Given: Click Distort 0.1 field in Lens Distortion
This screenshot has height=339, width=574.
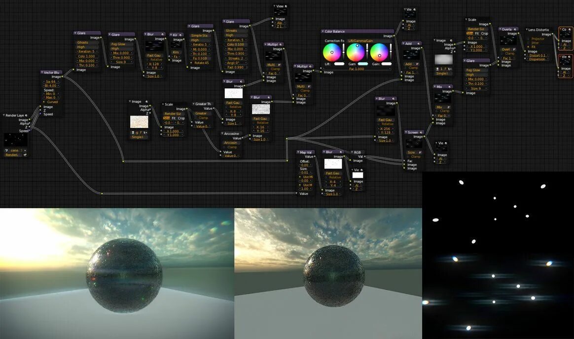Looking at the screenshot, I should tap(538, 55).
